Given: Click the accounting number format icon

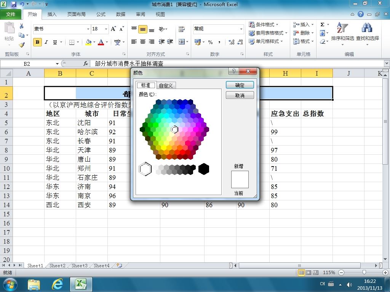Looking at the screenshot, I should (198, 42).
